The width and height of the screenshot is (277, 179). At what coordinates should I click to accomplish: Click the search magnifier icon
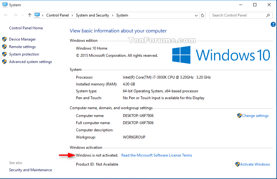268,15
